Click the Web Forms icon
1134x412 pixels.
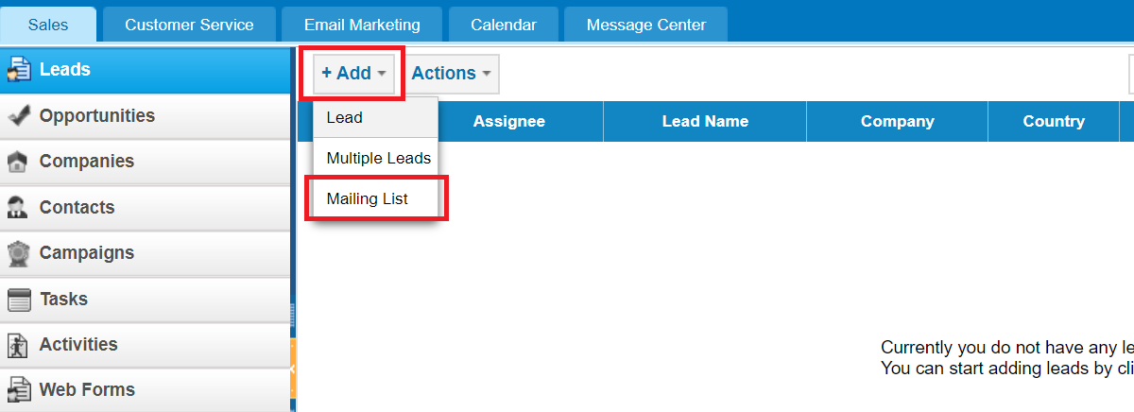[18, 390]
